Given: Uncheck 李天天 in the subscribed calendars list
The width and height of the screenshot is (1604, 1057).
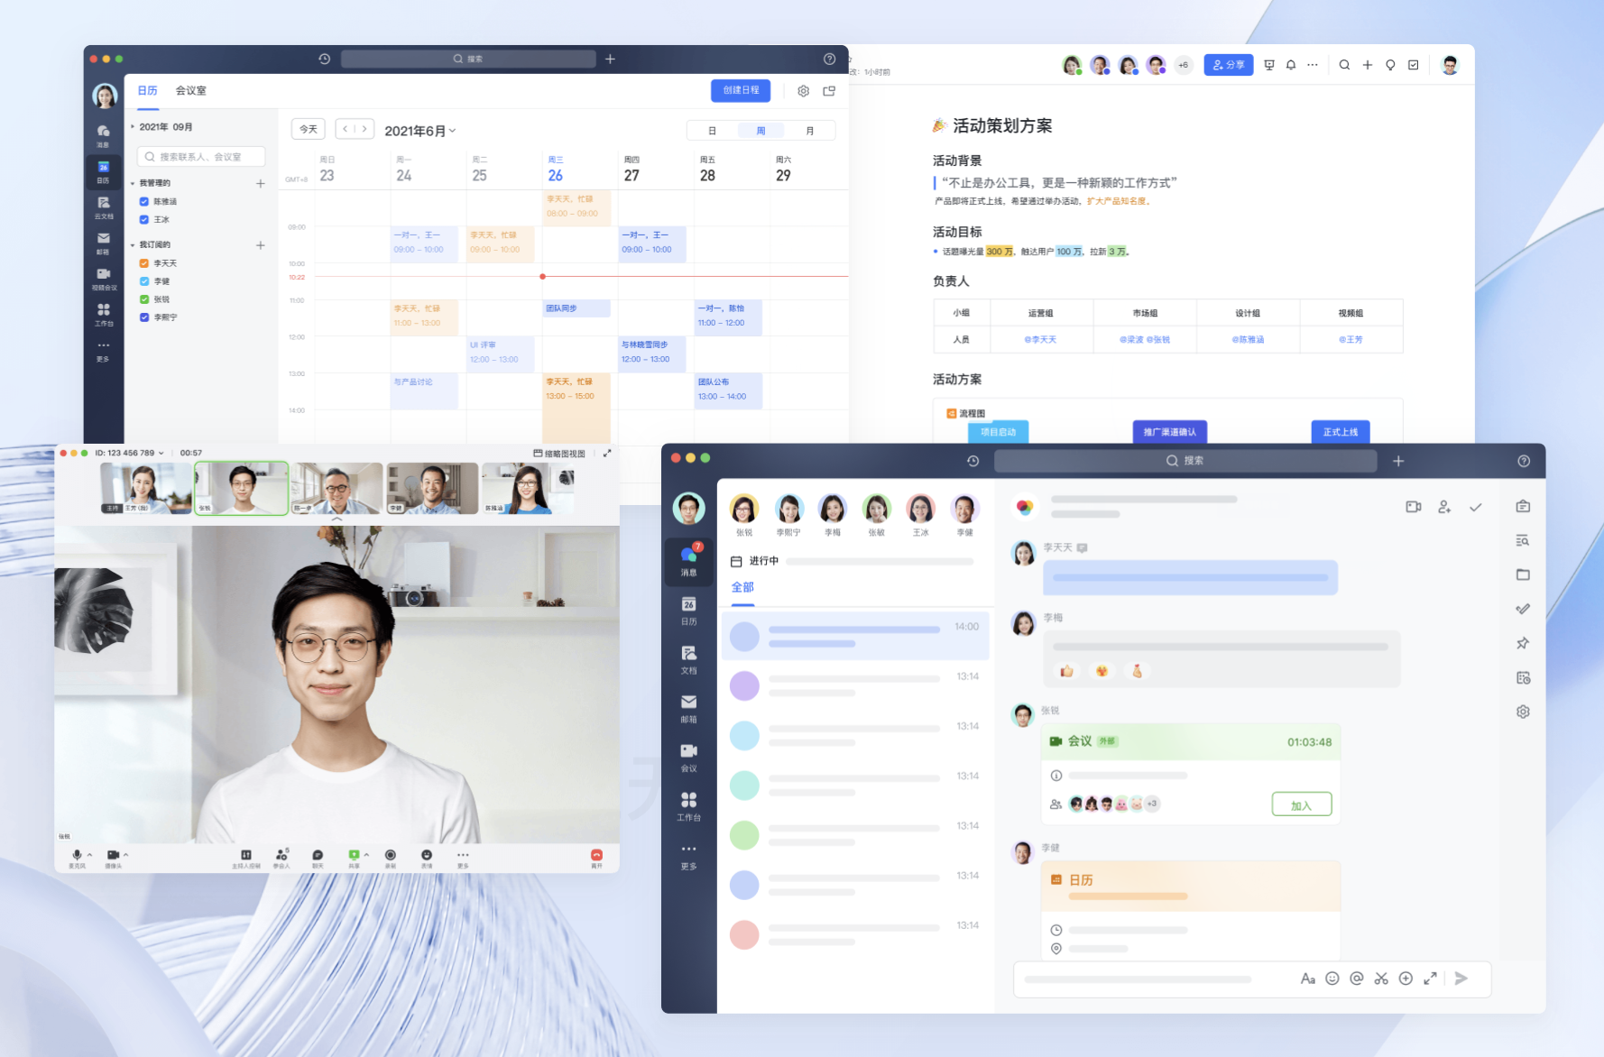Looking at the screenshot, I should point(144,262).
